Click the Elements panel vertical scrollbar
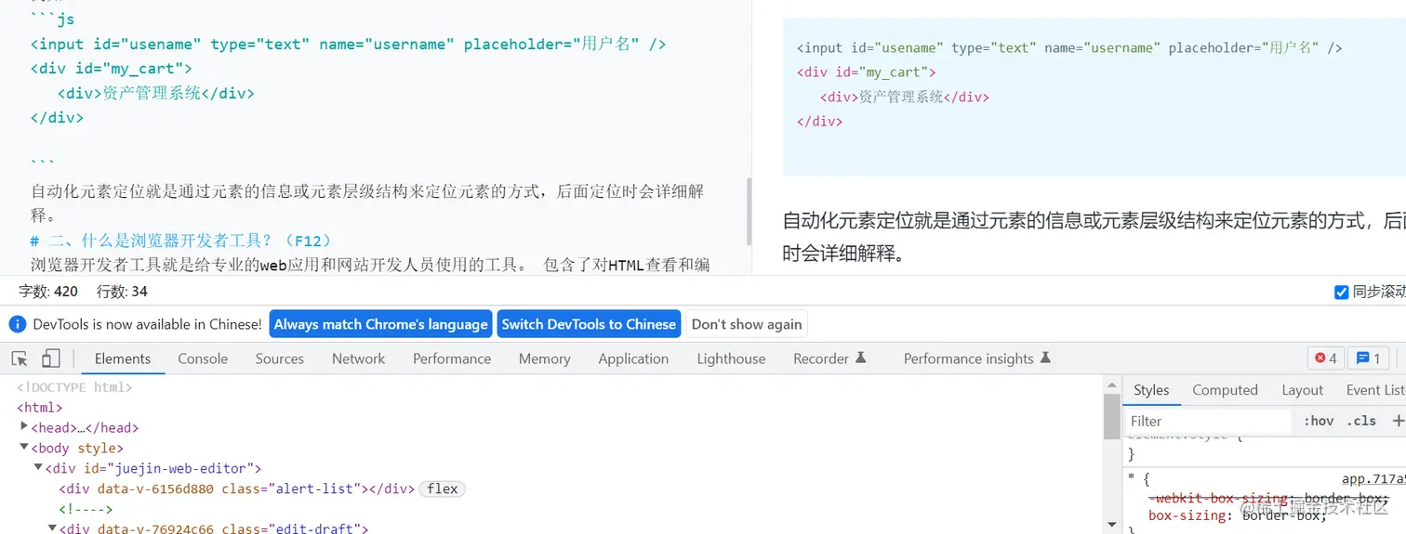This screenshot has height=534, width=1406. coord(1111,416)
